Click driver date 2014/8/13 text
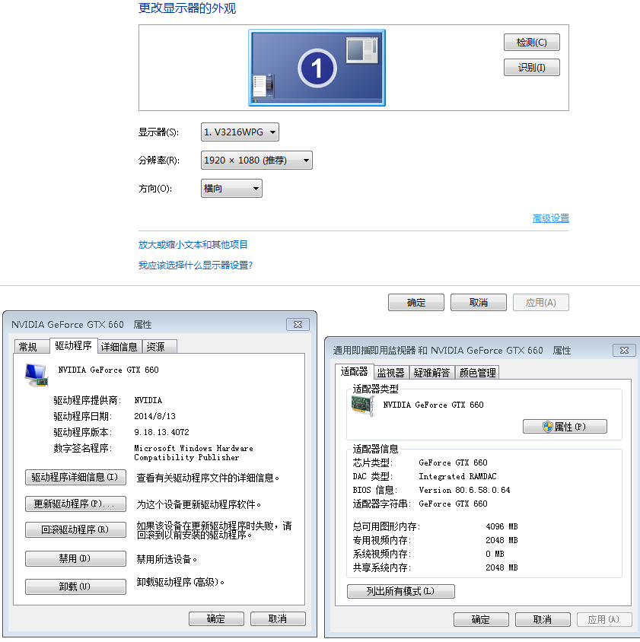 pos(154,416)
